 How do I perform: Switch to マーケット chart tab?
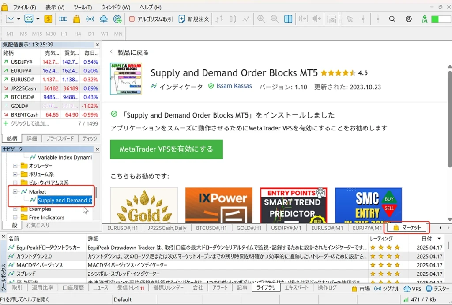pos(407,228)
